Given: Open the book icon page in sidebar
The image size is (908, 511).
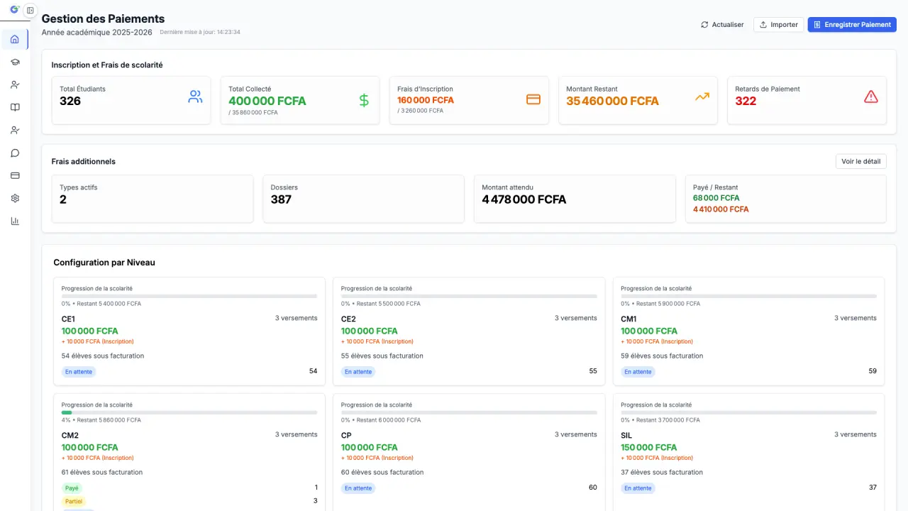Looking at the screenshot, I should [15, 107].
